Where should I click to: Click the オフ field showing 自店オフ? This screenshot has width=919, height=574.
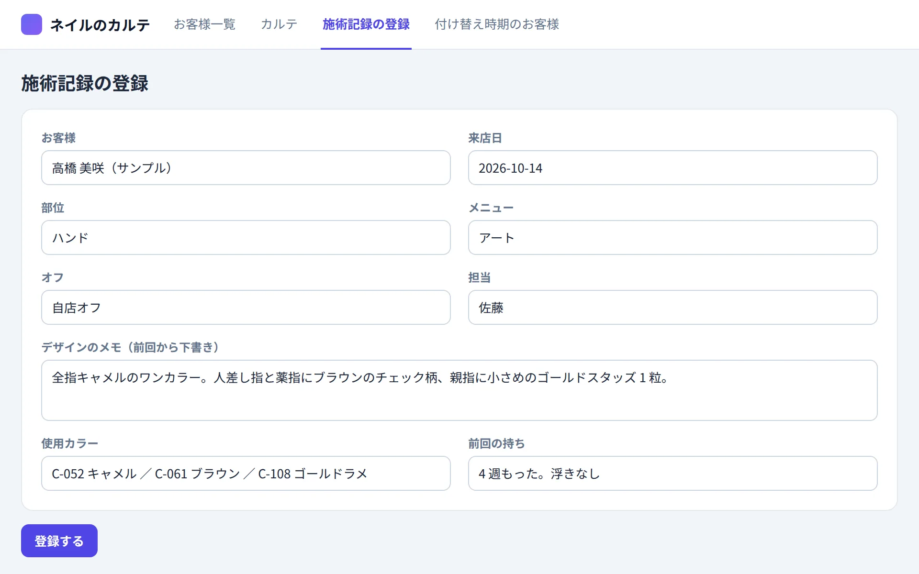pos(246,308)
